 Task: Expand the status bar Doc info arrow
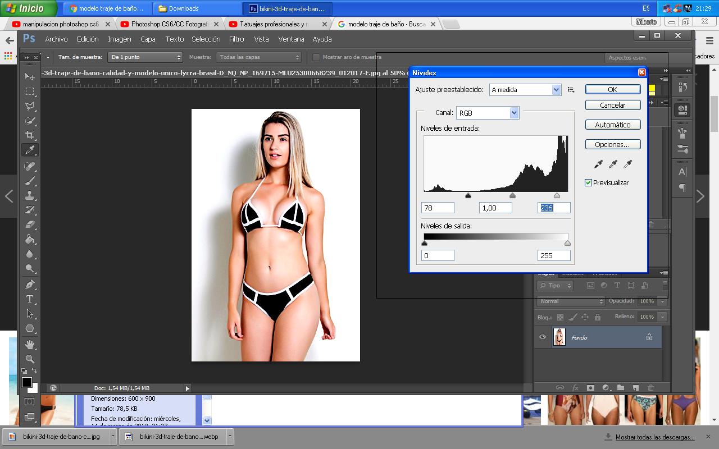pyautogui.click(x=188, y=388)
